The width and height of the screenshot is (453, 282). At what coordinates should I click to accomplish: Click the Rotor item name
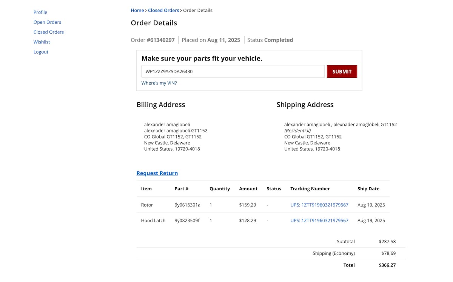click(147, 205)
